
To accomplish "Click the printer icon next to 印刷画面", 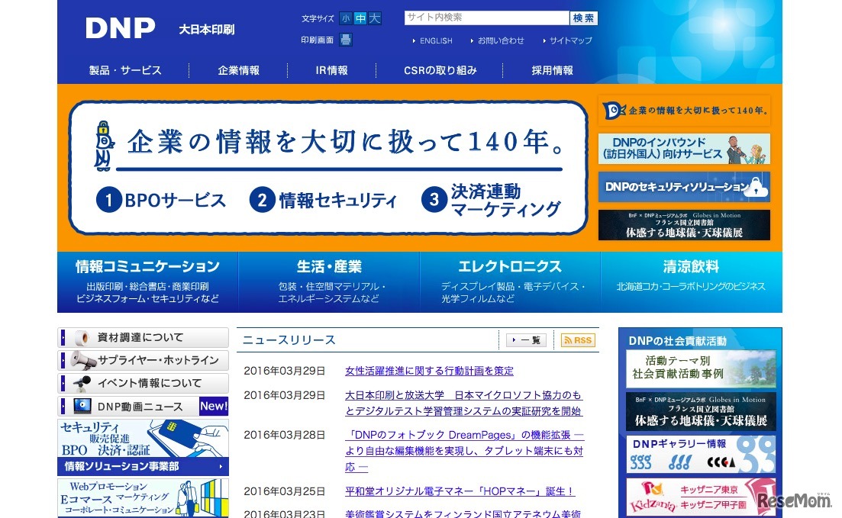I will [345, 40].
